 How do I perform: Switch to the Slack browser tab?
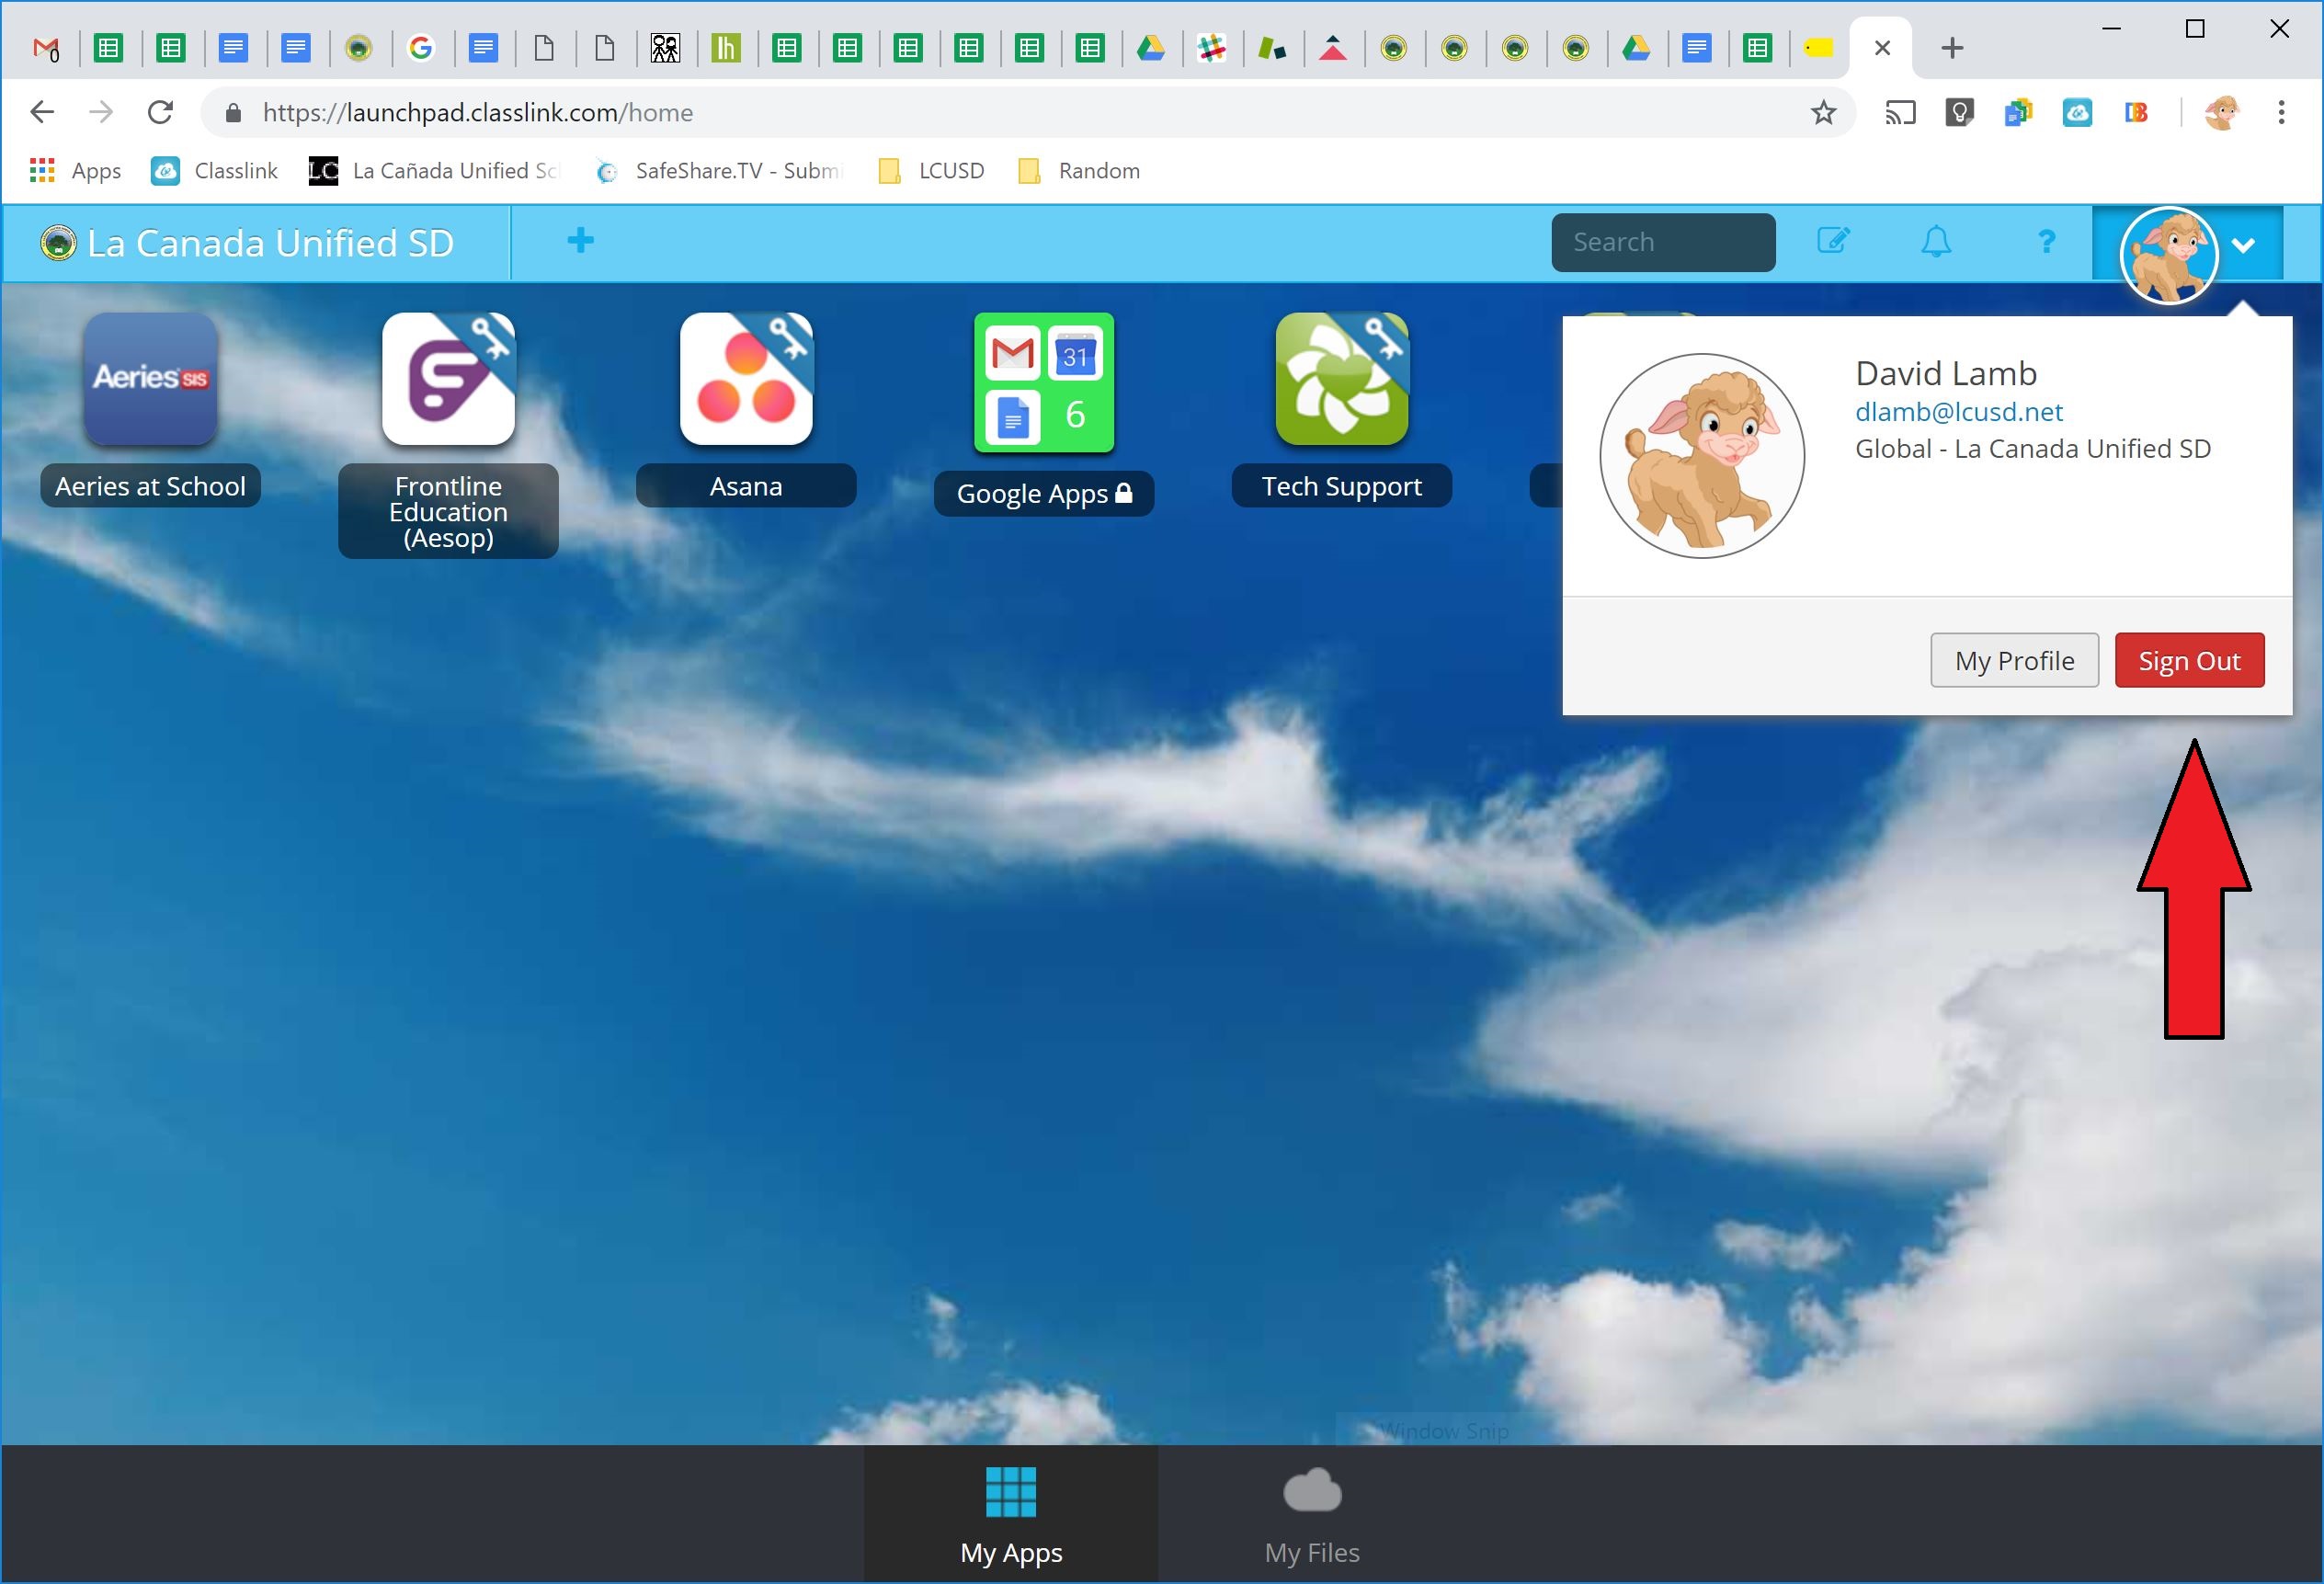pyautogui.click(x=1212, y=47)
